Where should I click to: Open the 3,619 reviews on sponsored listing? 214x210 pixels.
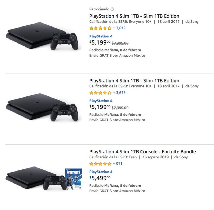(x=121, y=28)
